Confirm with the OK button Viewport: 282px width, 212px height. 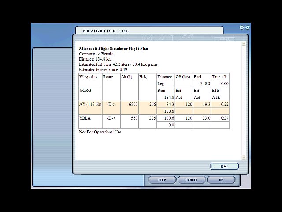[221, 180]
